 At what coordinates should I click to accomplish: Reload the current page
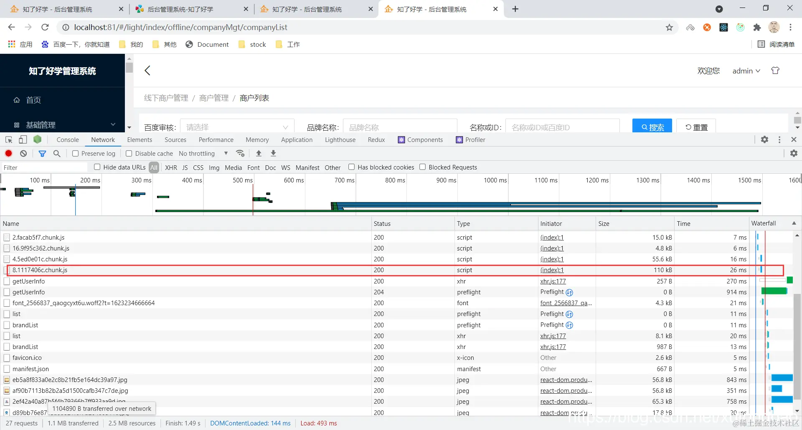coord(45,27)
